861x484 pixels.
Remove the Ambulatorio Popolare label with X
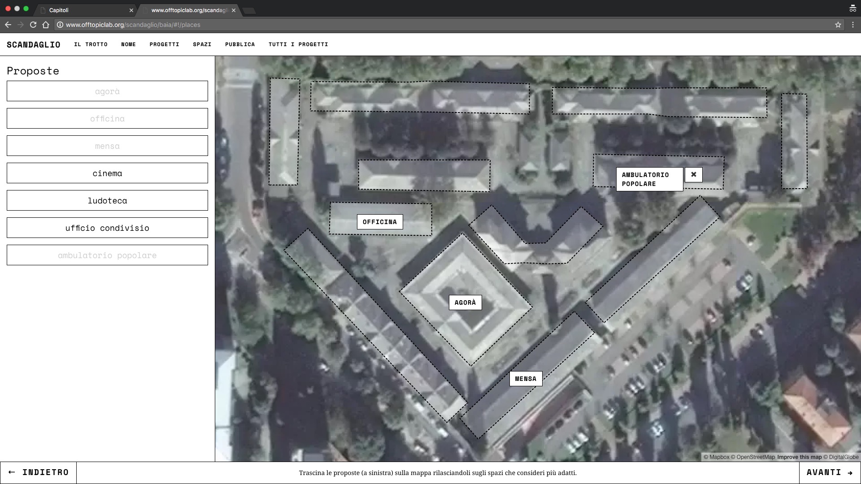693,174
